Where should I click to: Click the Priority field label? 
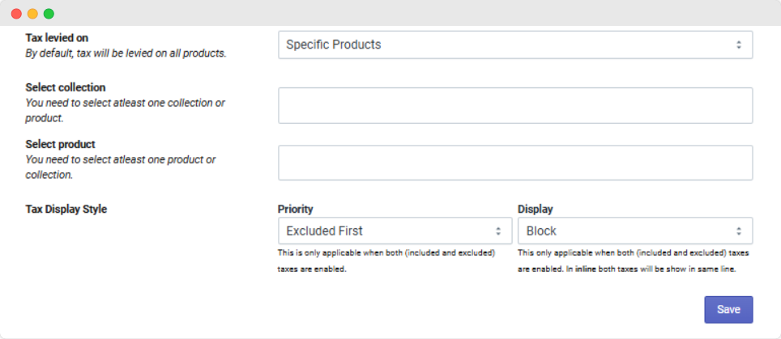coord(295,209)
